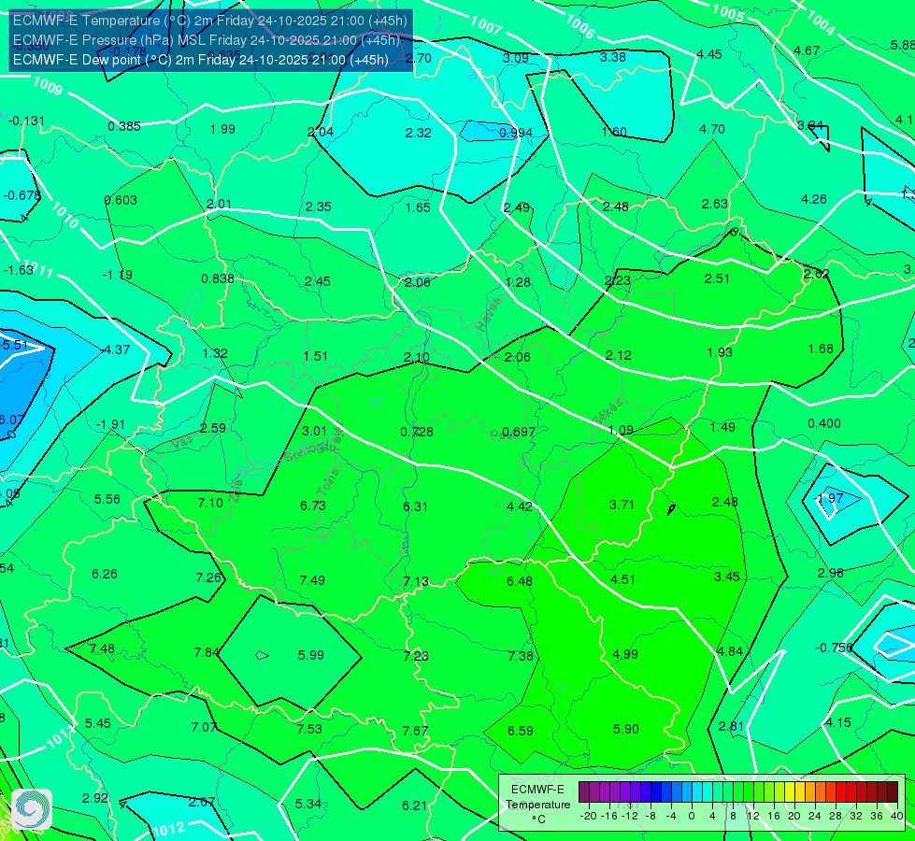Click the 1.09 grid value
Screen dimensions: 915x841
click(x=621, y=430)
